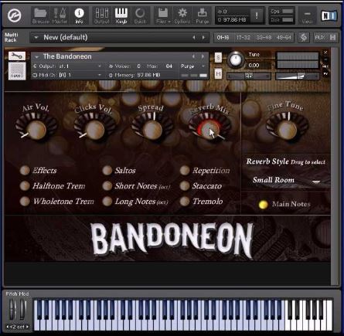Show the Output mixer section

pos(101,15)
